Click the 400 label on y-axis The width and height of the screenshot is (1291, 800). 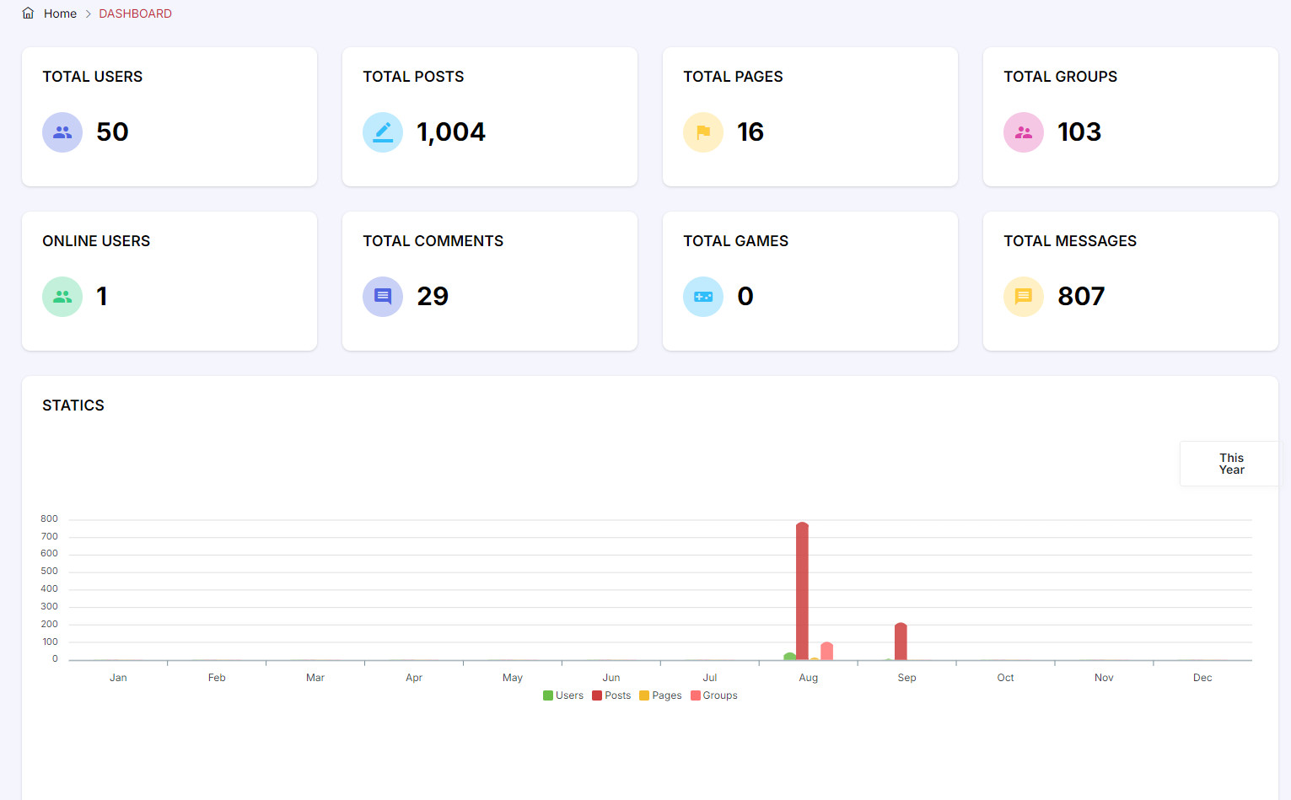(x=49, y=589)
